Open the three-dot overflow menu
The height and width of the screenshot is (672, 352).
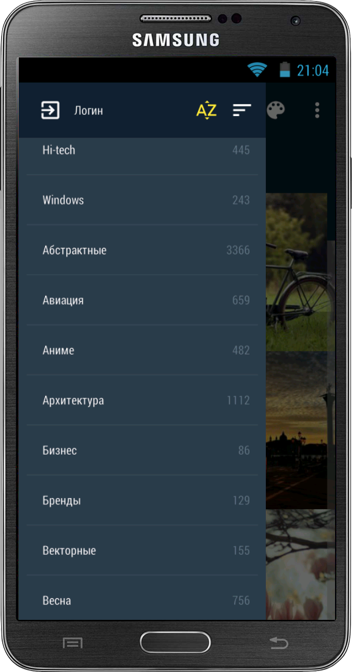coord(317,110)
